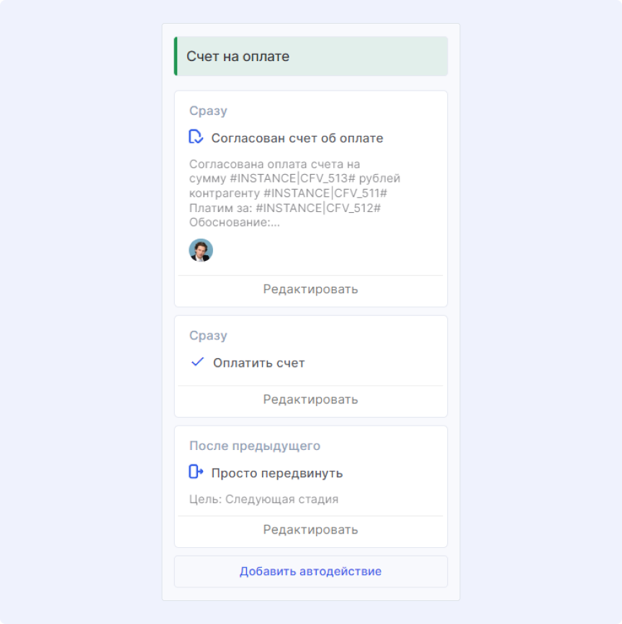Click the Согласована оплата счета description text
Screen dimensions: 622x624
(274, 165)
